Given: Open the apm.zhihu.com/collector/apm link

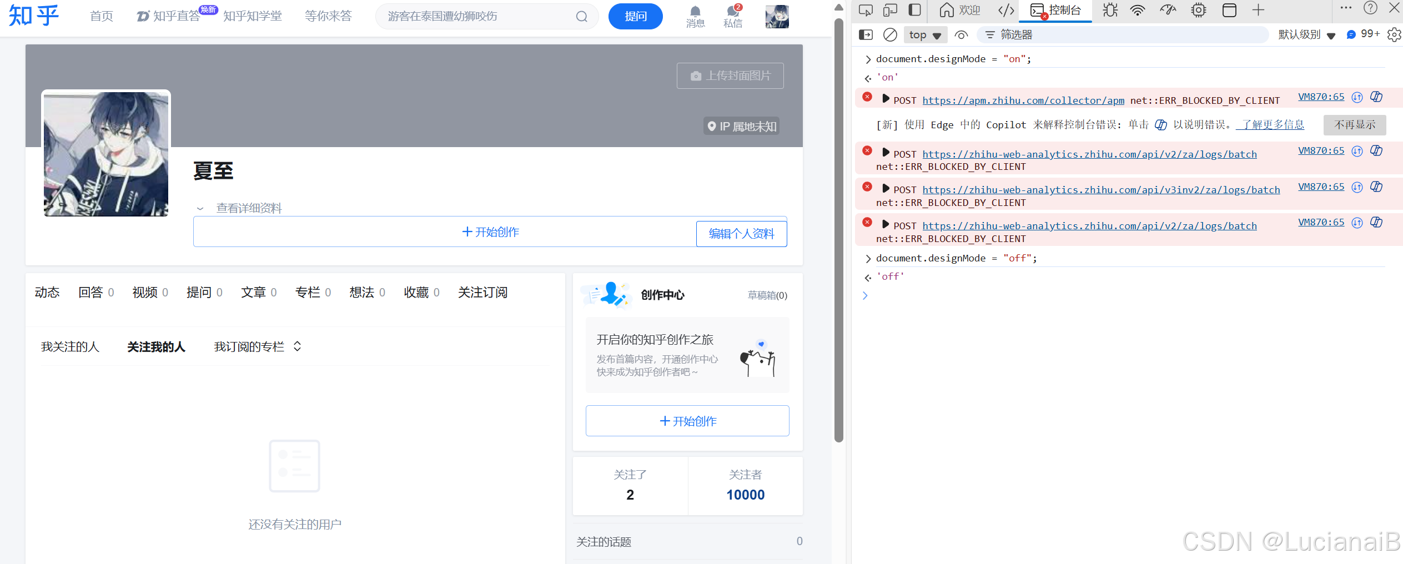Looking at the screenshot, I should point(1023,100).
